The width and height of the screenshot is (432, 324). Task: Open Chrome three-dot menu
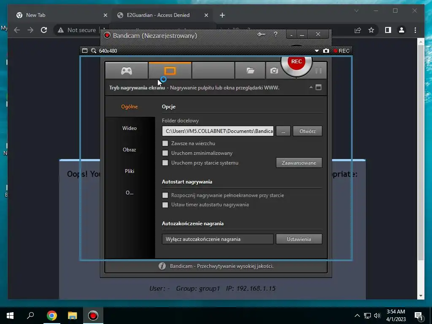click(x=415, y=30)
